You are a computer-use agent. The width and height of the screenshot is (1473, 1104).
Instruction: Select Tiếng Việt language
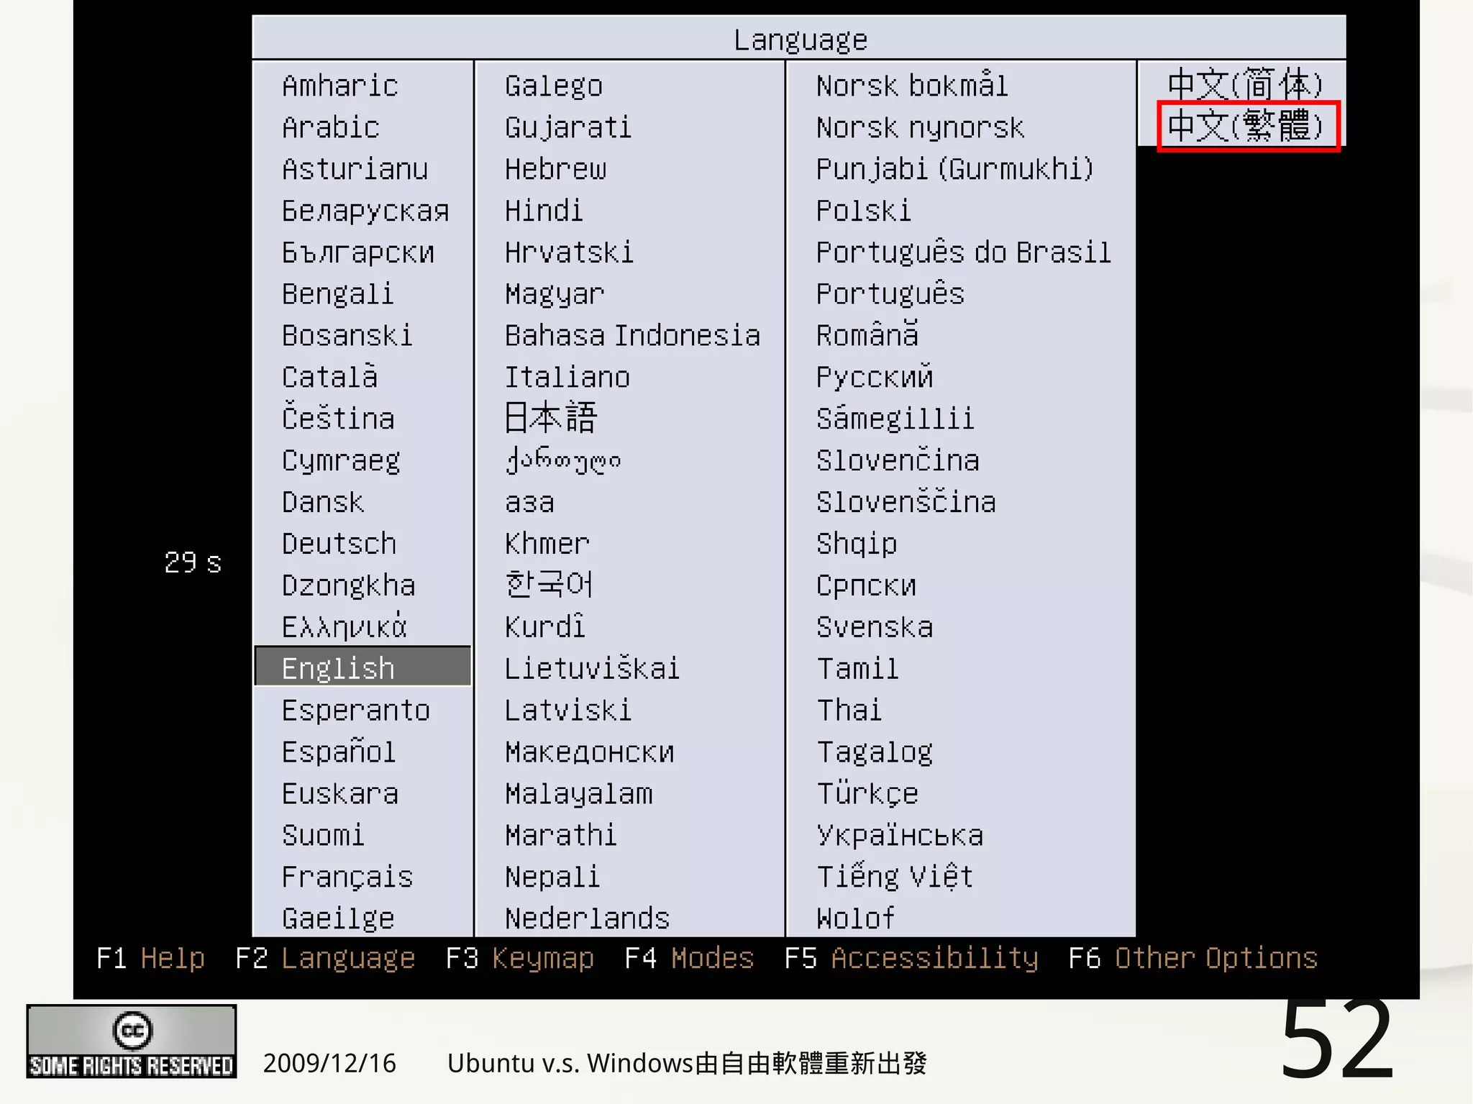point(895,877)
